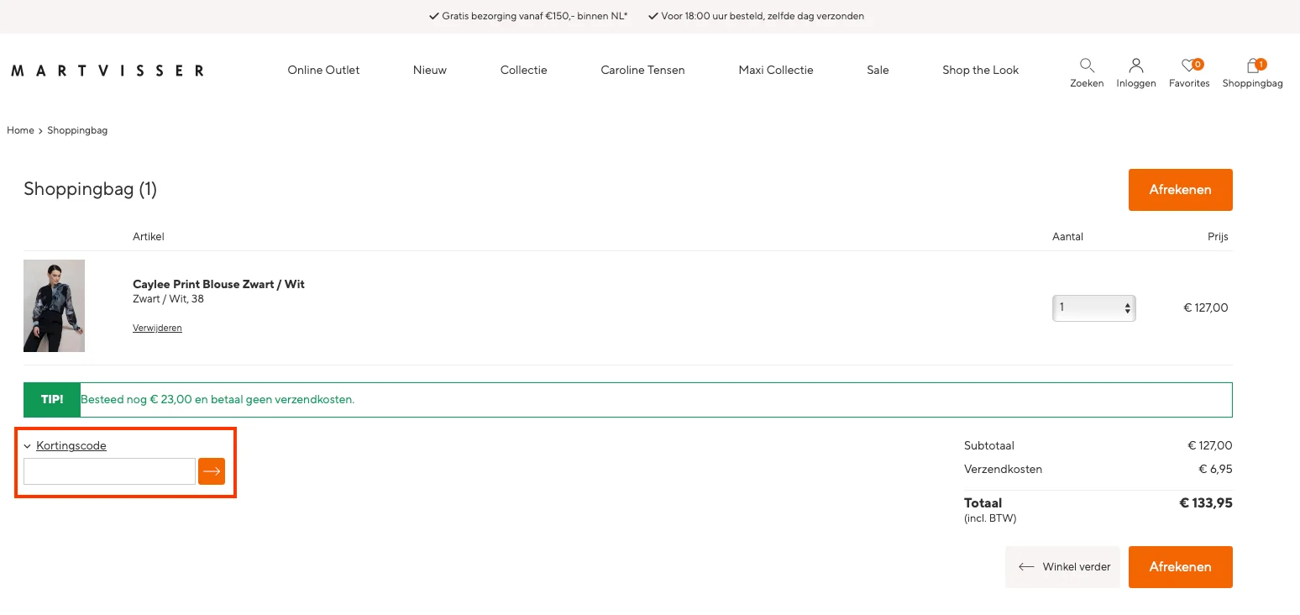The width and height of the screenshot is (1300, 615).
Task: Open the Maxi Collectie menu
Action: [775, 71]
